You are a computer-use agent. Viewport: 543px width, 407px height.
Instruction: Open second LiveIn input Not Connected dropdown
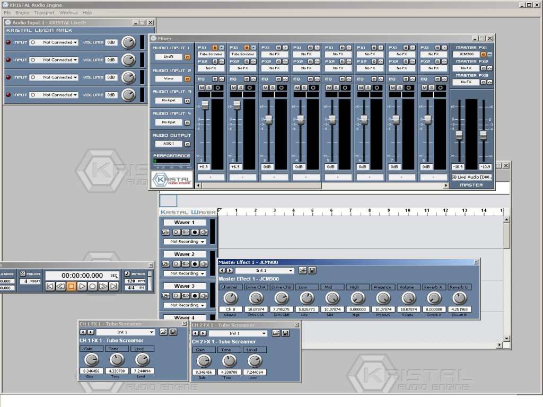[54, 60]
